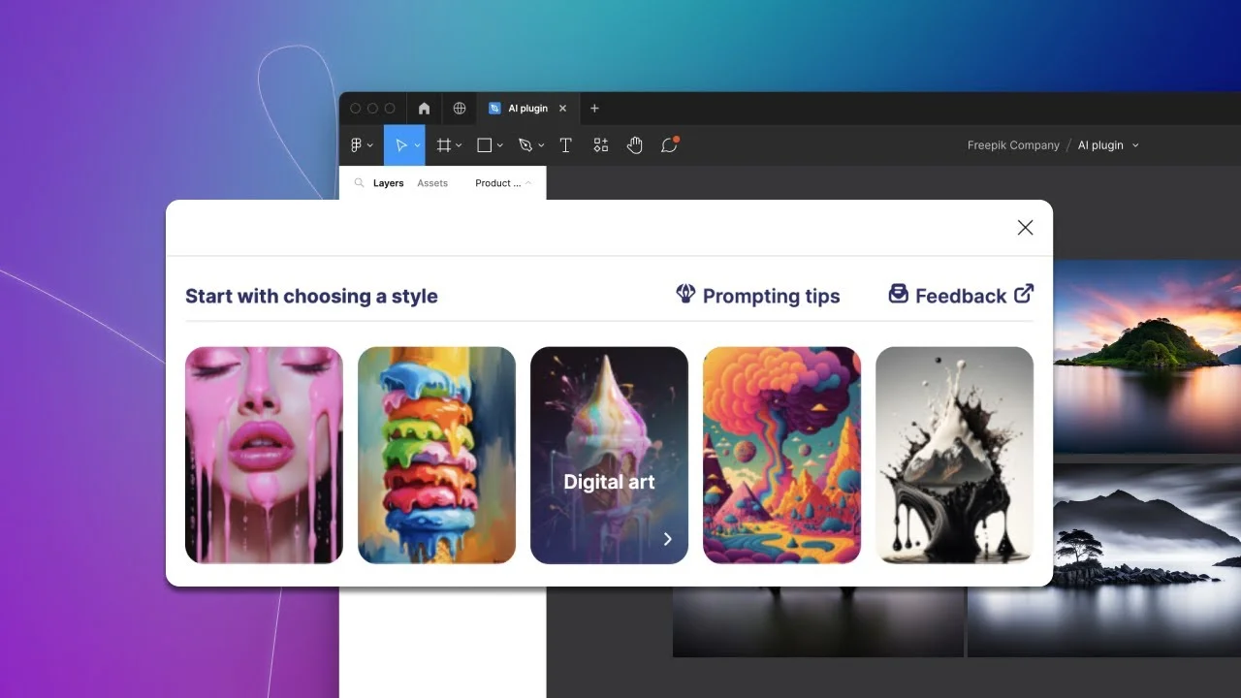Open the Move tool dropdown arrow

point(415,145)
